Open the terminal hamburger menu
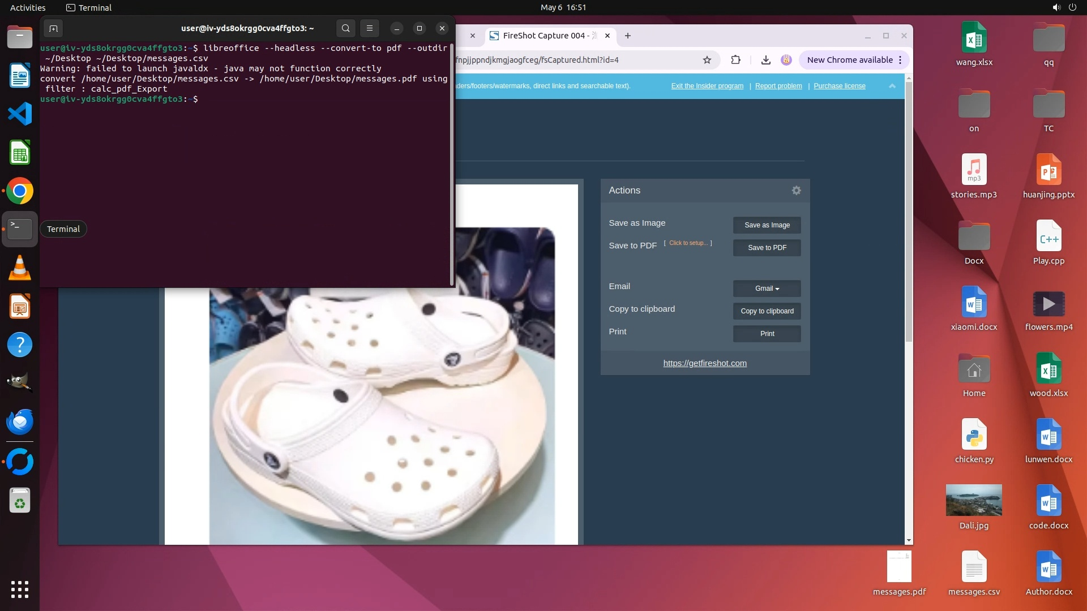This screenshot has height=611, width=1087. (370, 28)
